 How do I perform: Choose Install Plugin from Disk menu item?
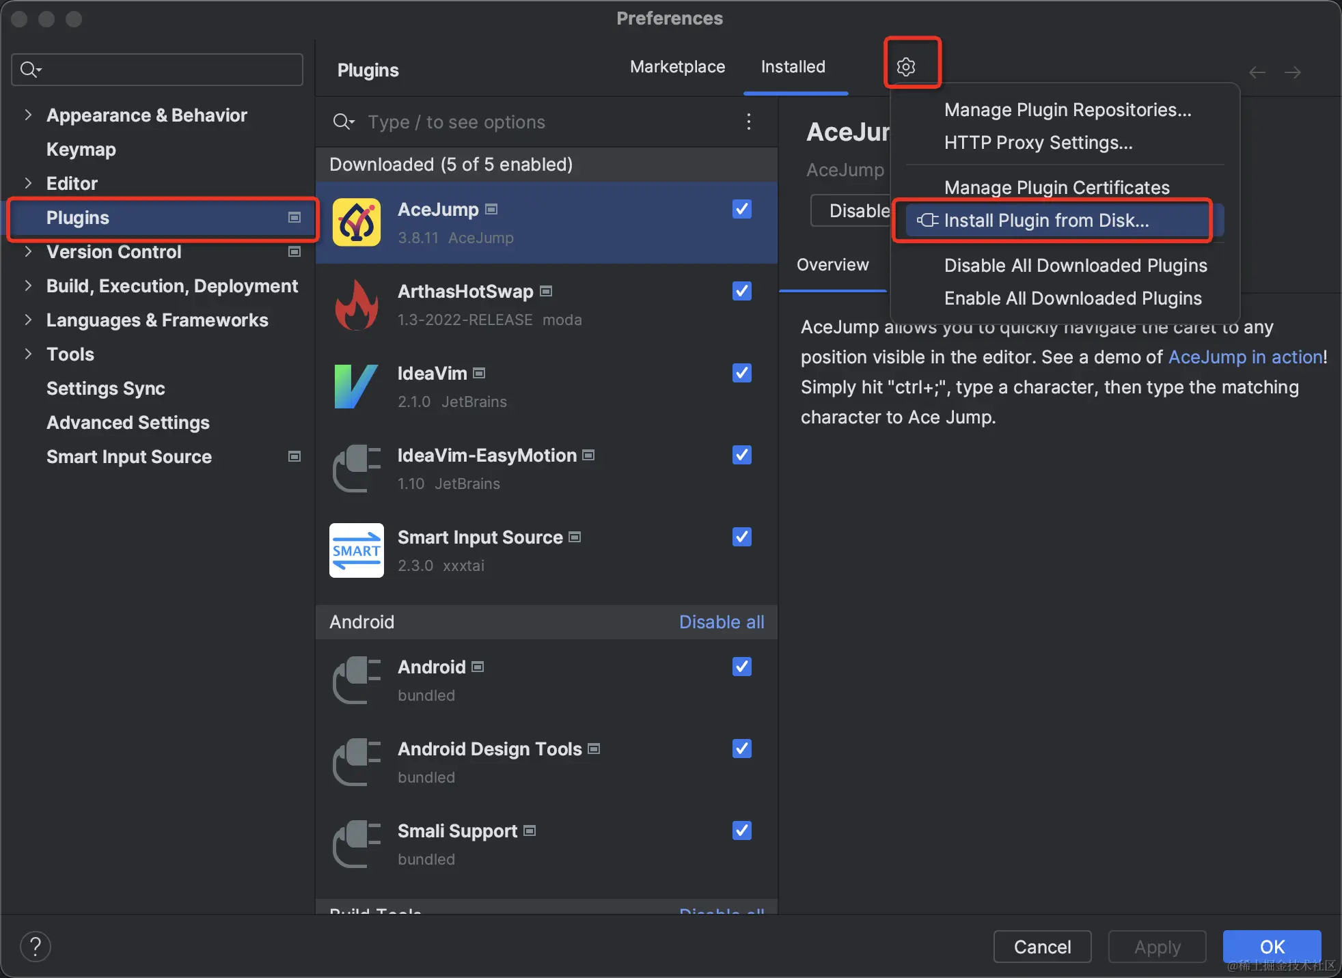click(x=1045, y=220)
